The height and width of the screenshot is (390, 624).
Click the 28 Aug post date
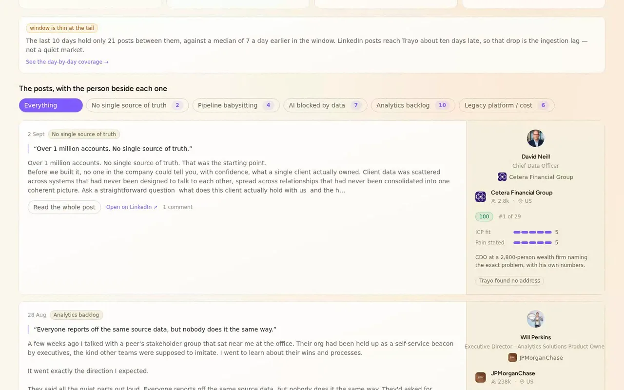[x=37, y=315]
